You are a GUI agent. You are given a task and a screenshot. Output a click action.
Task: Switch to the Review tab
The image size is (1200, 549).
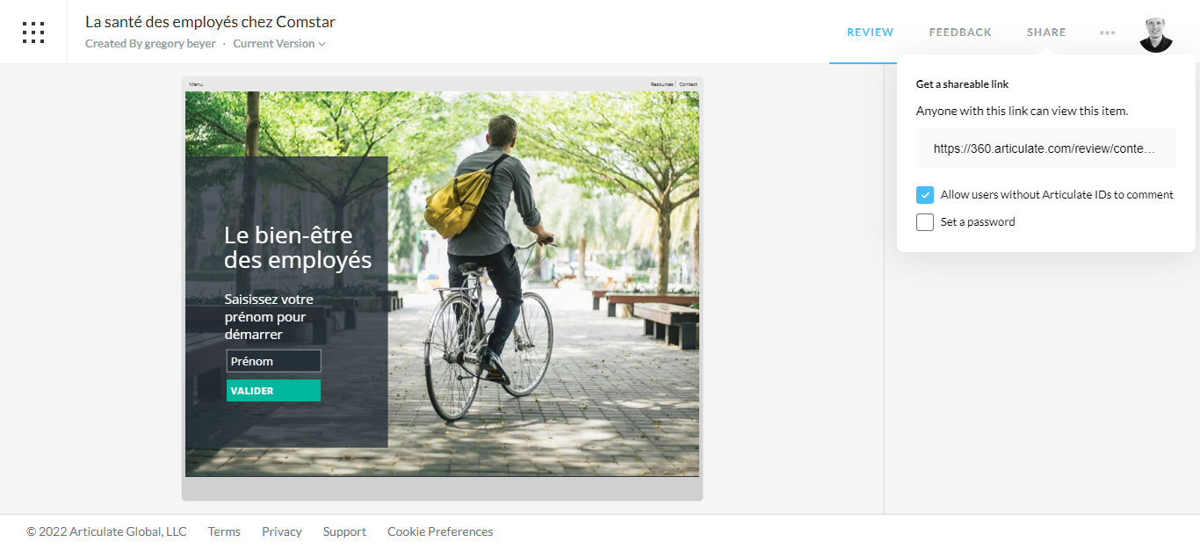pos(870,33)
